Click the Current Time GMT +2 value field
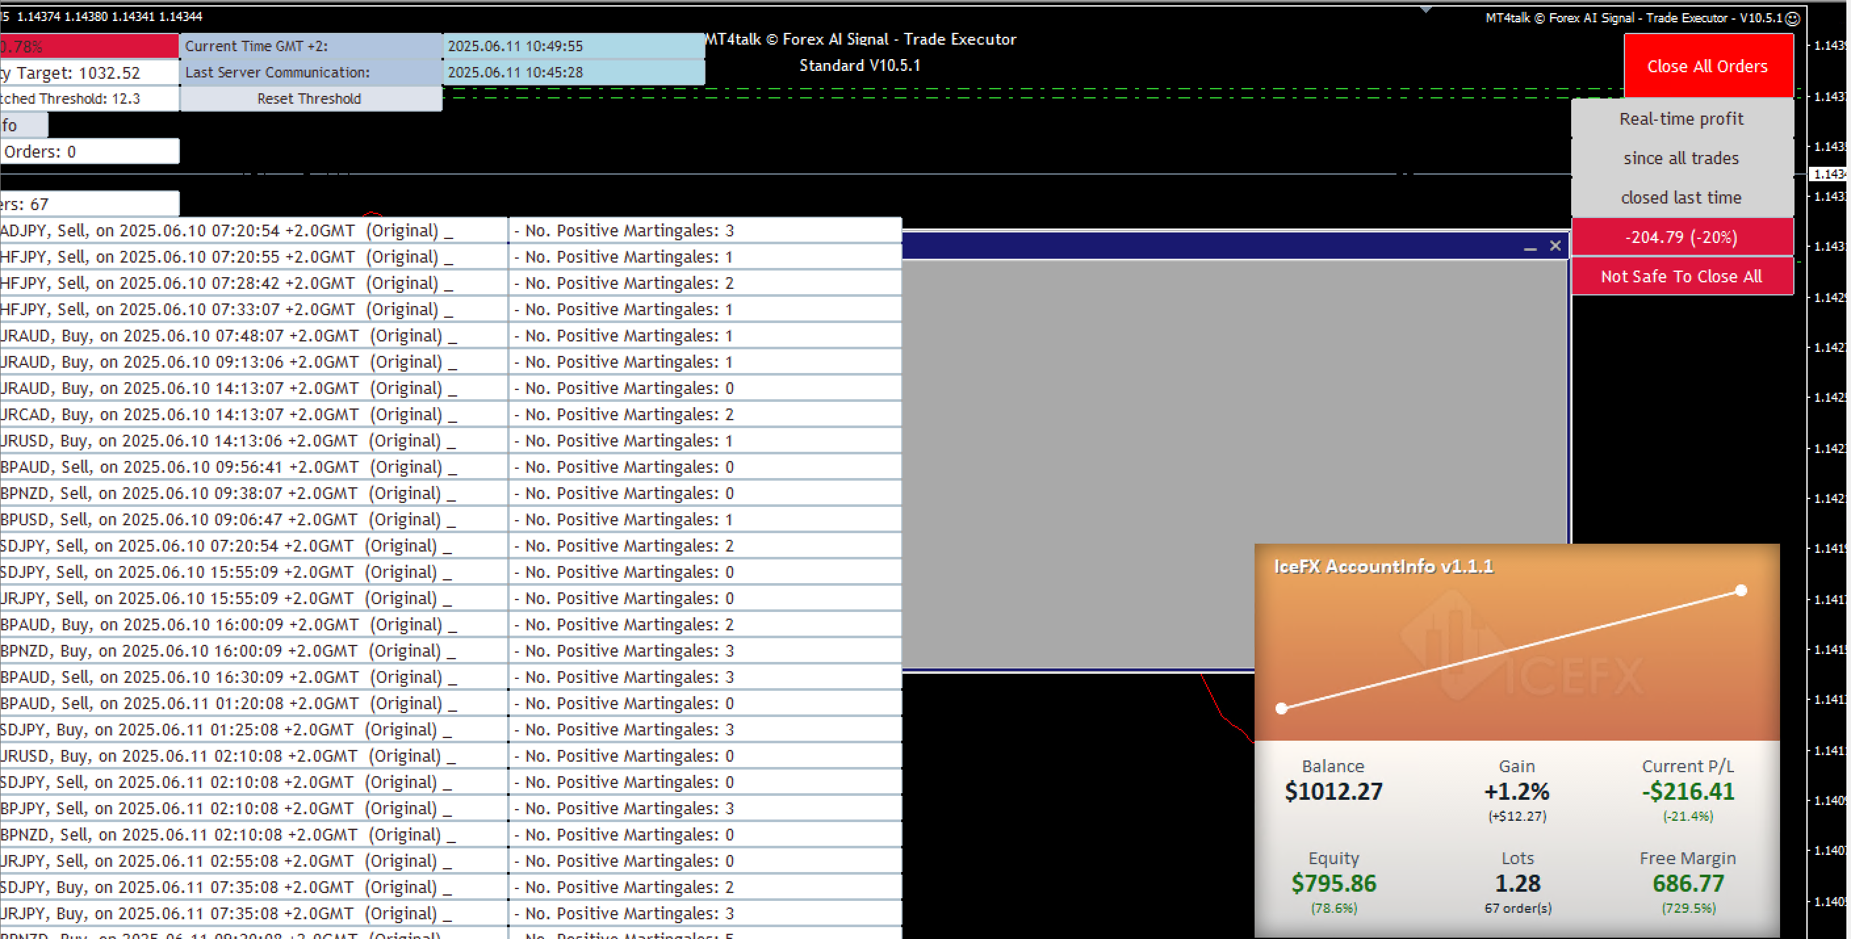Screen dimensions: 1851x939 [x=573, y=46]
